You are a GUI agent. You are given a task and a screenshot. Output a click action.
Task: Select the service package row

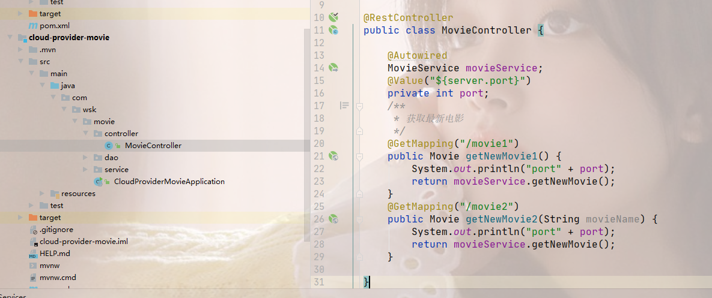coord(155,169)
